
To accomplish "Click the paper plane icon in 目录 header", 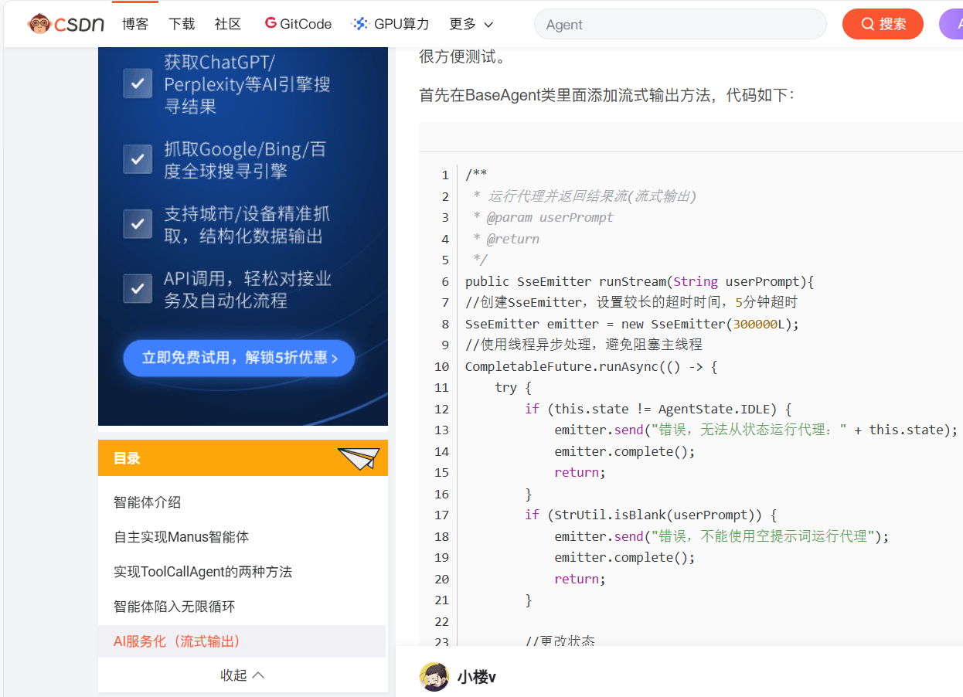I will (x=359, y=458).
